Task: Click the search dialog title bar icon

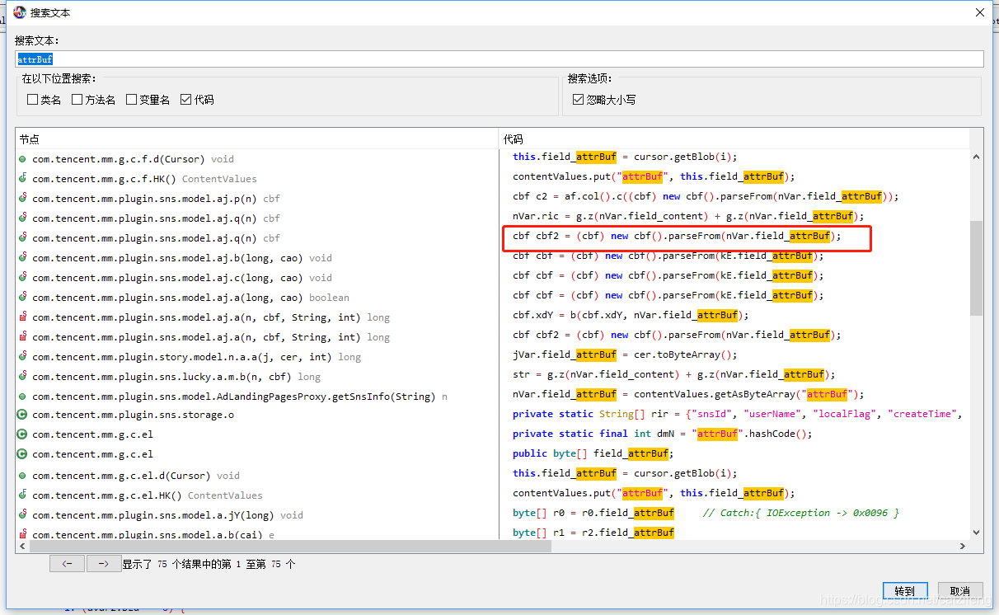Action: point(19,12)
